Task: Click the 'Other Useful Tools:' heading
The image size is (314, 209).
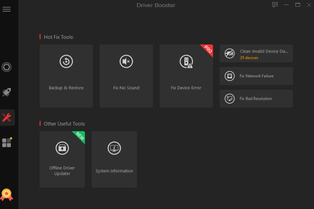Action: (64, 124)
